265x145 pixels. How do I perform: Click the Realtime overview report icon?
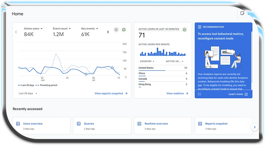pyautogui.click(x=139, y=124)
